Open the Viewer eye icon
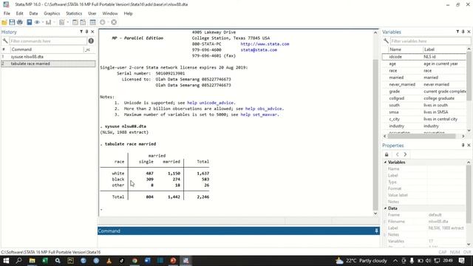The height and width of the screenshot is (266, 473). coord(37,22)
